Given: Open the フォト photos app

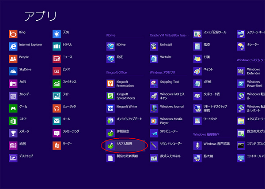Looking at the screenshot, I should (57, 96).
